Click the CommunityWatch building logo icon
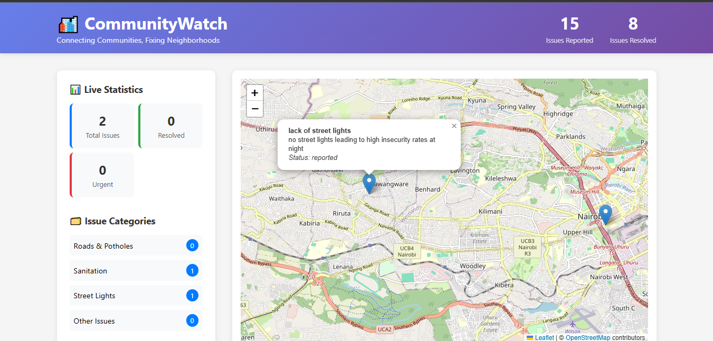Viewport: 713px width, 341px height. 68,24
